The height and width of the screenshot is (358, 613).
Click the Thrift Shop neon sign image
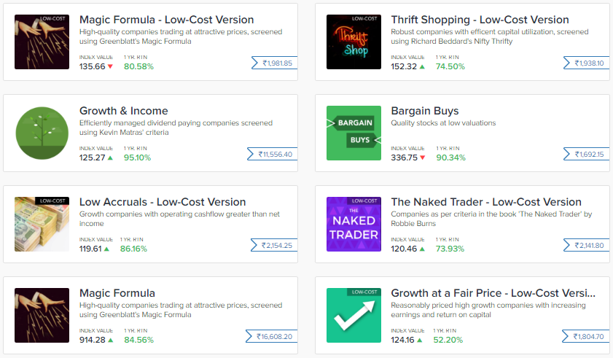[x=354, y=42]
